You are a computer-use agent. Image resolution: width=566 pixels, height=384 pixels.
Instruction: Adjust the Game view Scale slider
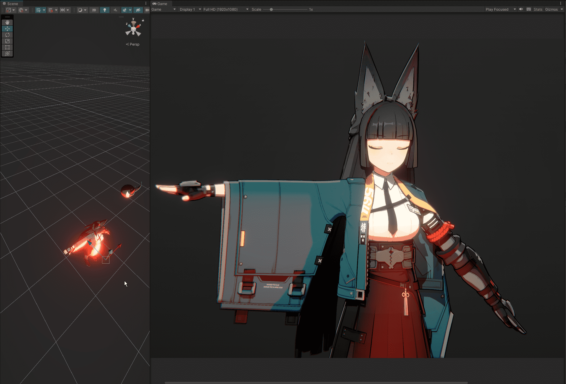pyautogui.click(x=285, y=9)
